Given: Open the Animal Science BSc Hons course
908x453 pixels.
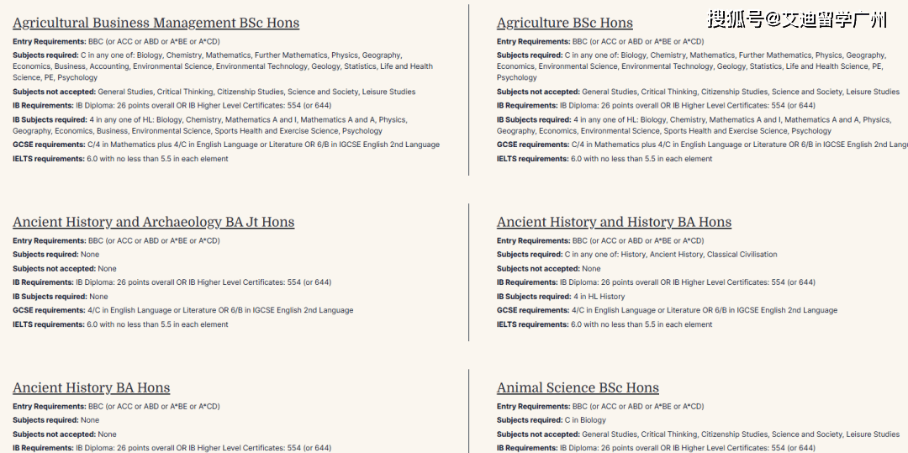Looking at the screenshot, I should (578, 387).
